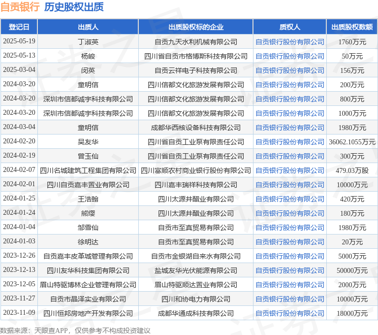Image resolution: width=378 pixels, height=335 pixels.
Task: Select company 自贡九天水利机械有限公司
Action: coord(196,42)
